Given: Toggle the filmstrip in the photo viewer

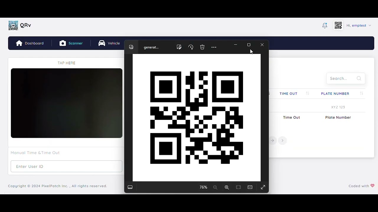Looking at the screenshot, I should (130, 187).
